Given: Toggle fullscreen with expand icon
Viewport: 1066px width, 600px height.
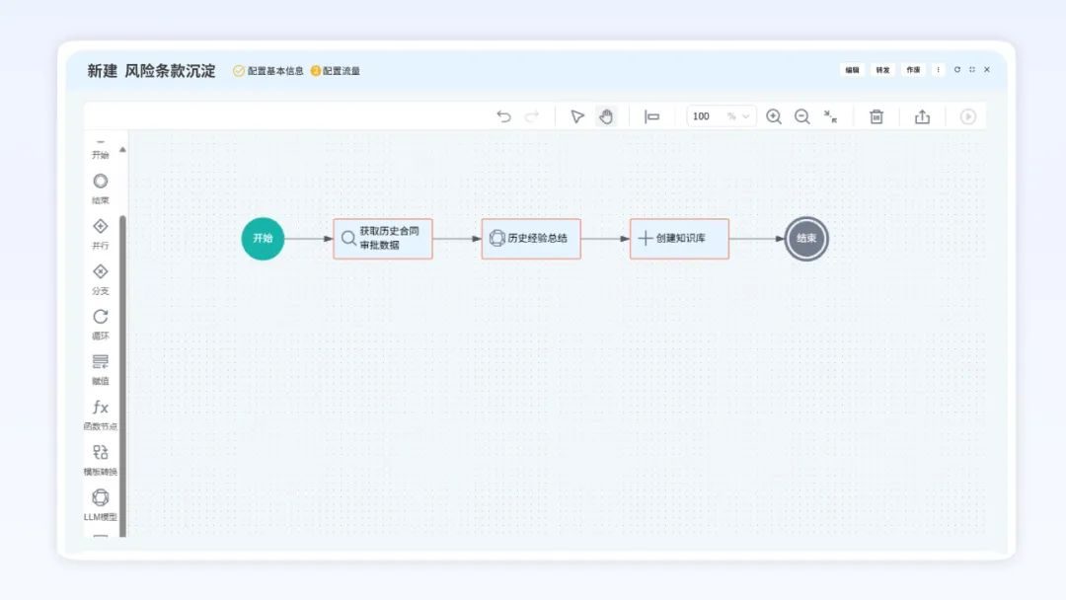Looking at the screenshot, I should tap(972, 70).
